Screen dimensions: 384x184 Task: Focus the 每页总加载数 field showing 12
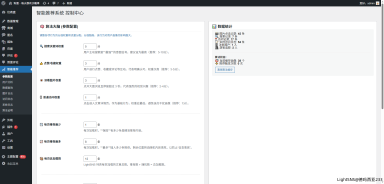pos(90,159)
